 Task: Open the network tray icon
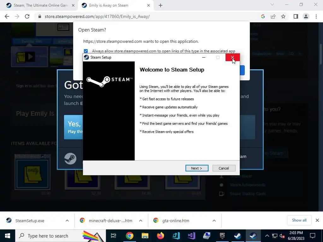coord(275,236)
